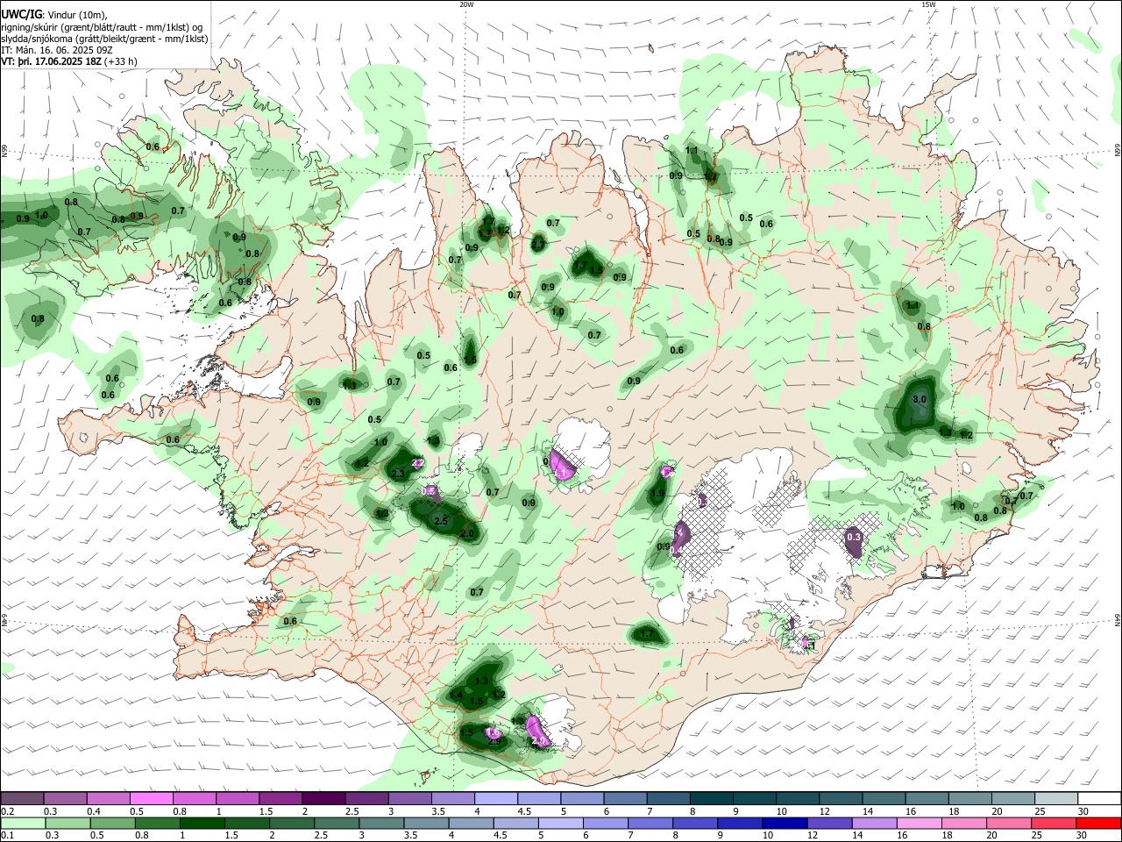Pick the darkest purple 2–2.5 swatch in upper scale
The width and height of the screenshot is (1122, 842).
[323, 798]
